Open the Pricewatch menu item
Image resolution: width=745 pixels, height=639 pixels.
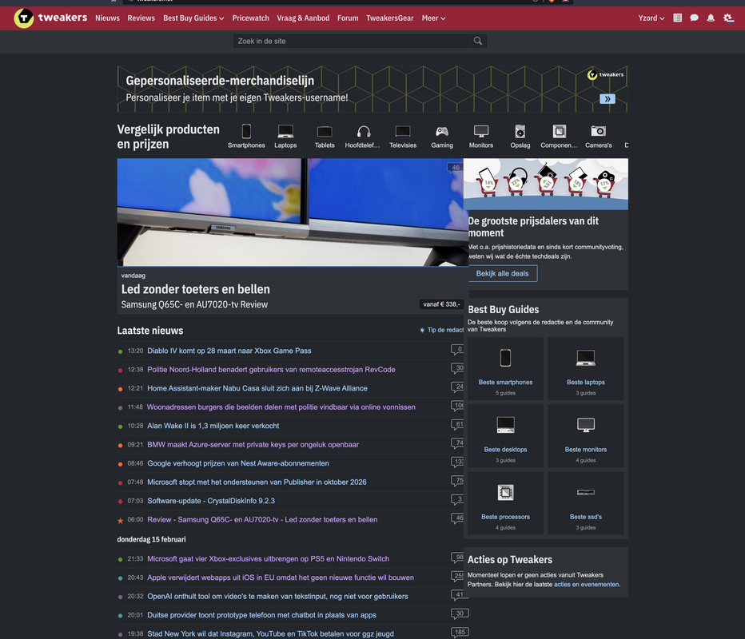[250, 18]
